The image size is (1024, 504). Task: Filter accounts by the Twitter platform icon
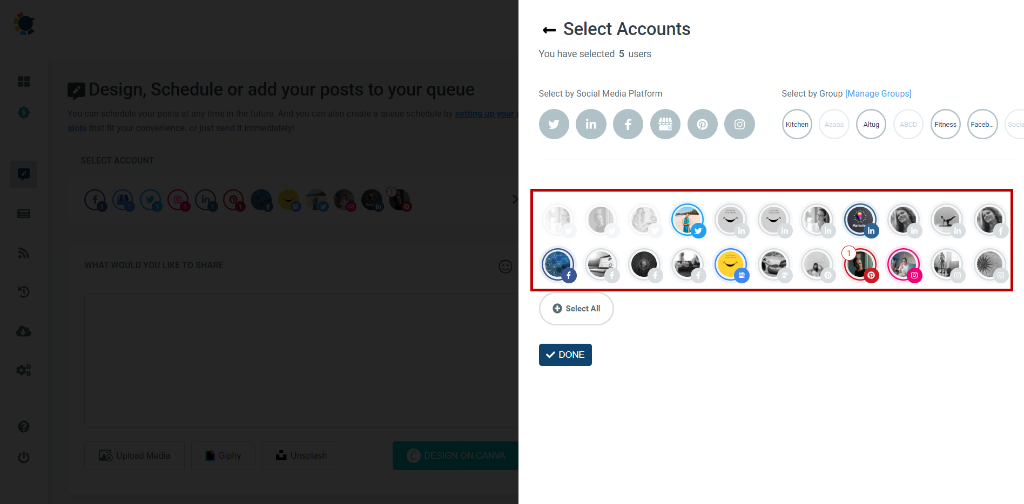554,124
